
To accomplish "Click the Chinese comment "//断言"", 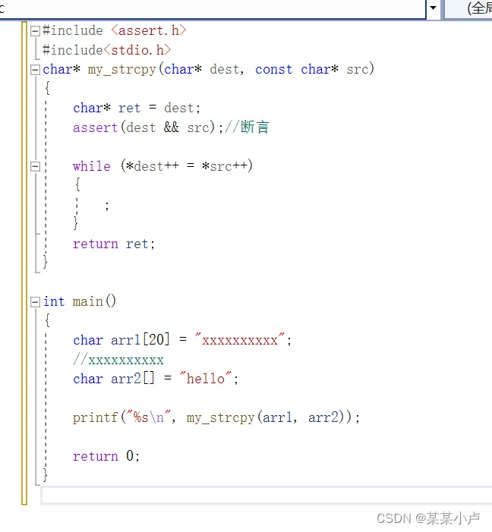I will (247, 127).
